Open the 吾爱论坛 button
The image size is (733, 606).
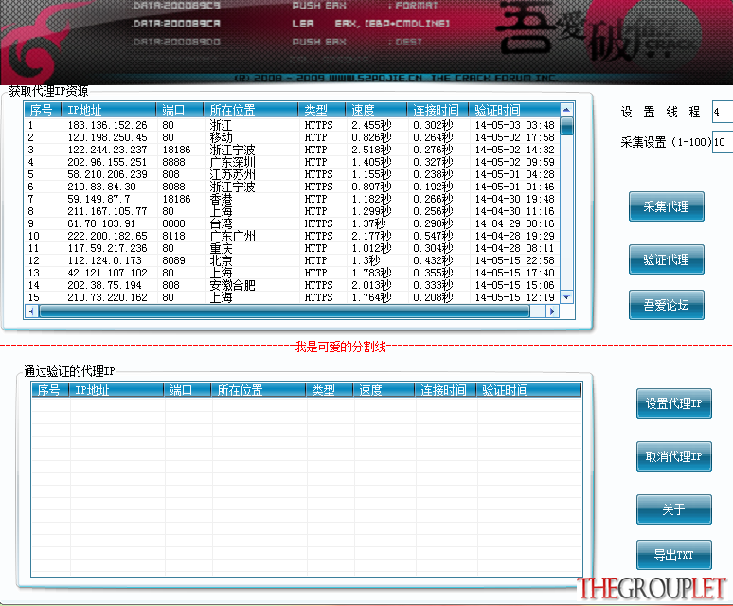pos(666,305)
